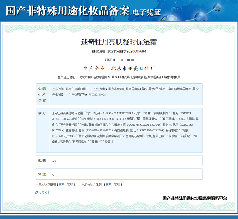
Task: Click 产品包装立体图 label
Action: [x=92, y=185]
